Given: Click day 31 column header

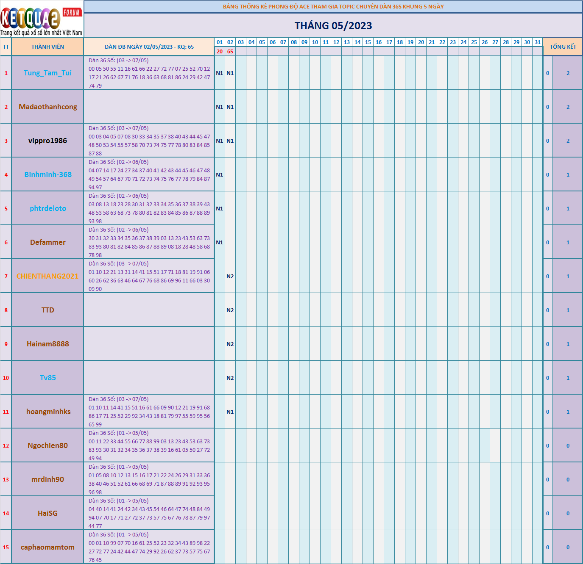Looking at the screenshot, I should [x=538, y=42].
